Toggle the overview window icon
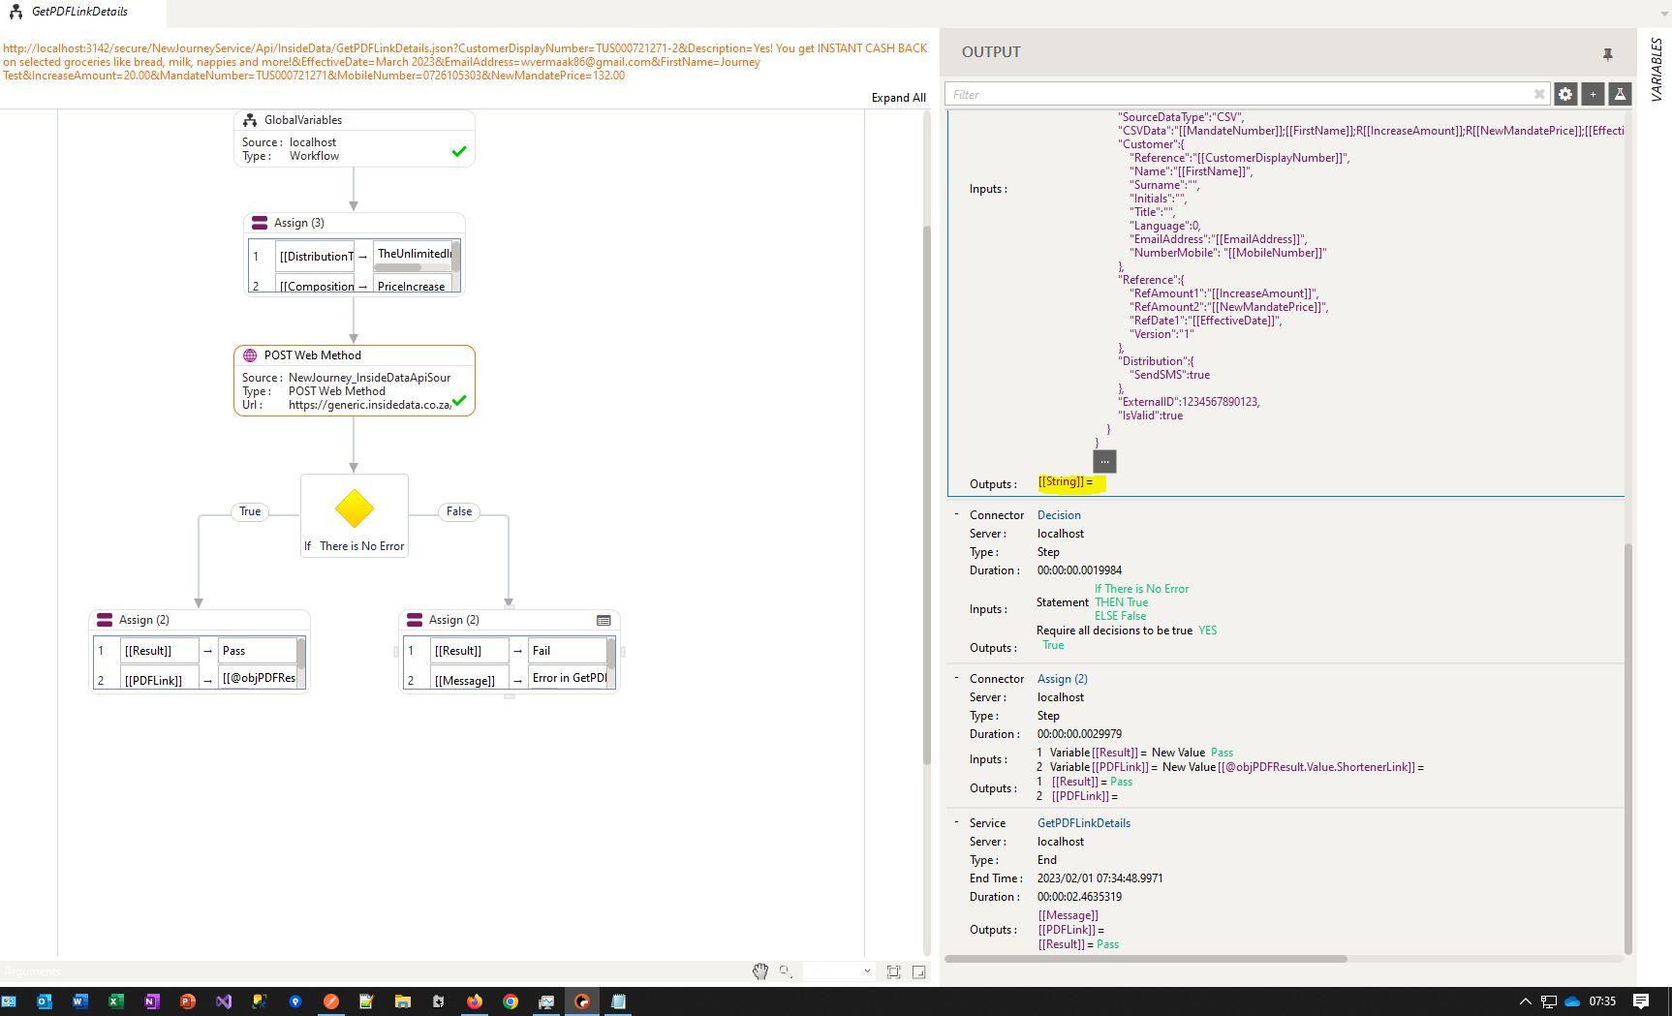This screenshot has height=1016, width=1672. (x=918, y=971)
